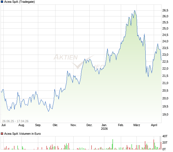
Task: Click the 40T volume axis label
Action: point(165,136)
